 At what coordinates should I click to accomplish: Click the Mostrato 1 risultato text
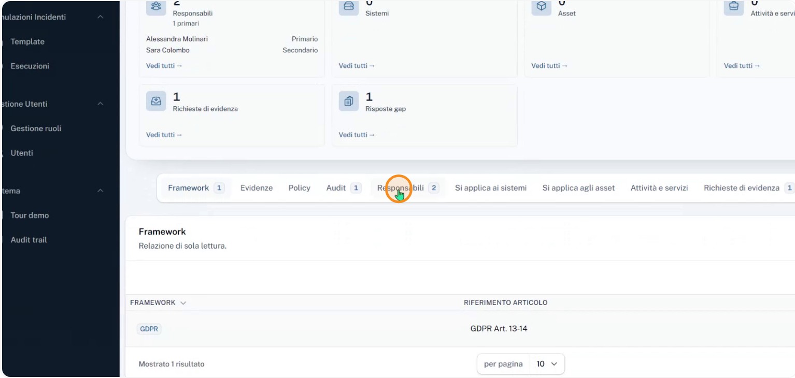click(x=172, y=364)
